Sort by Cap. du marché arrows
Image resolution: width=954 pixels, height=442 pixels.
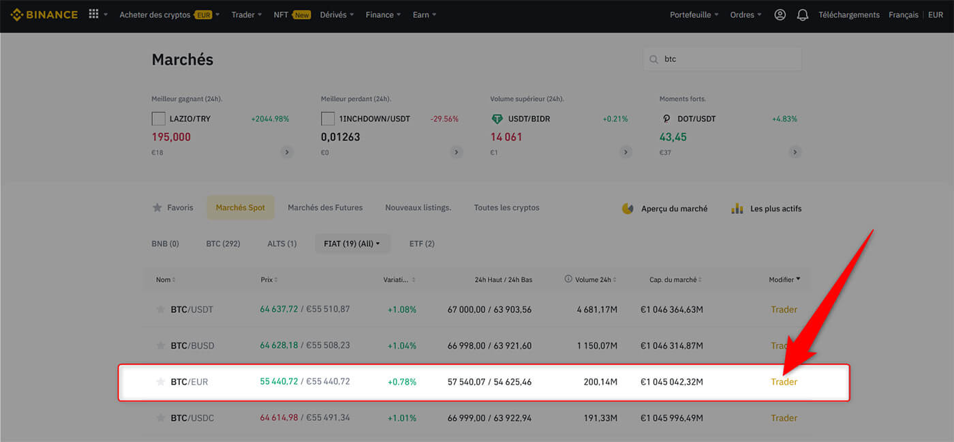(x=700, y=280)
